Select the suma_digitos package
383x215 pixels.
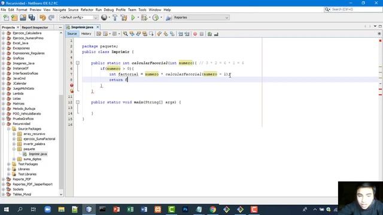(x=32, y=159)
